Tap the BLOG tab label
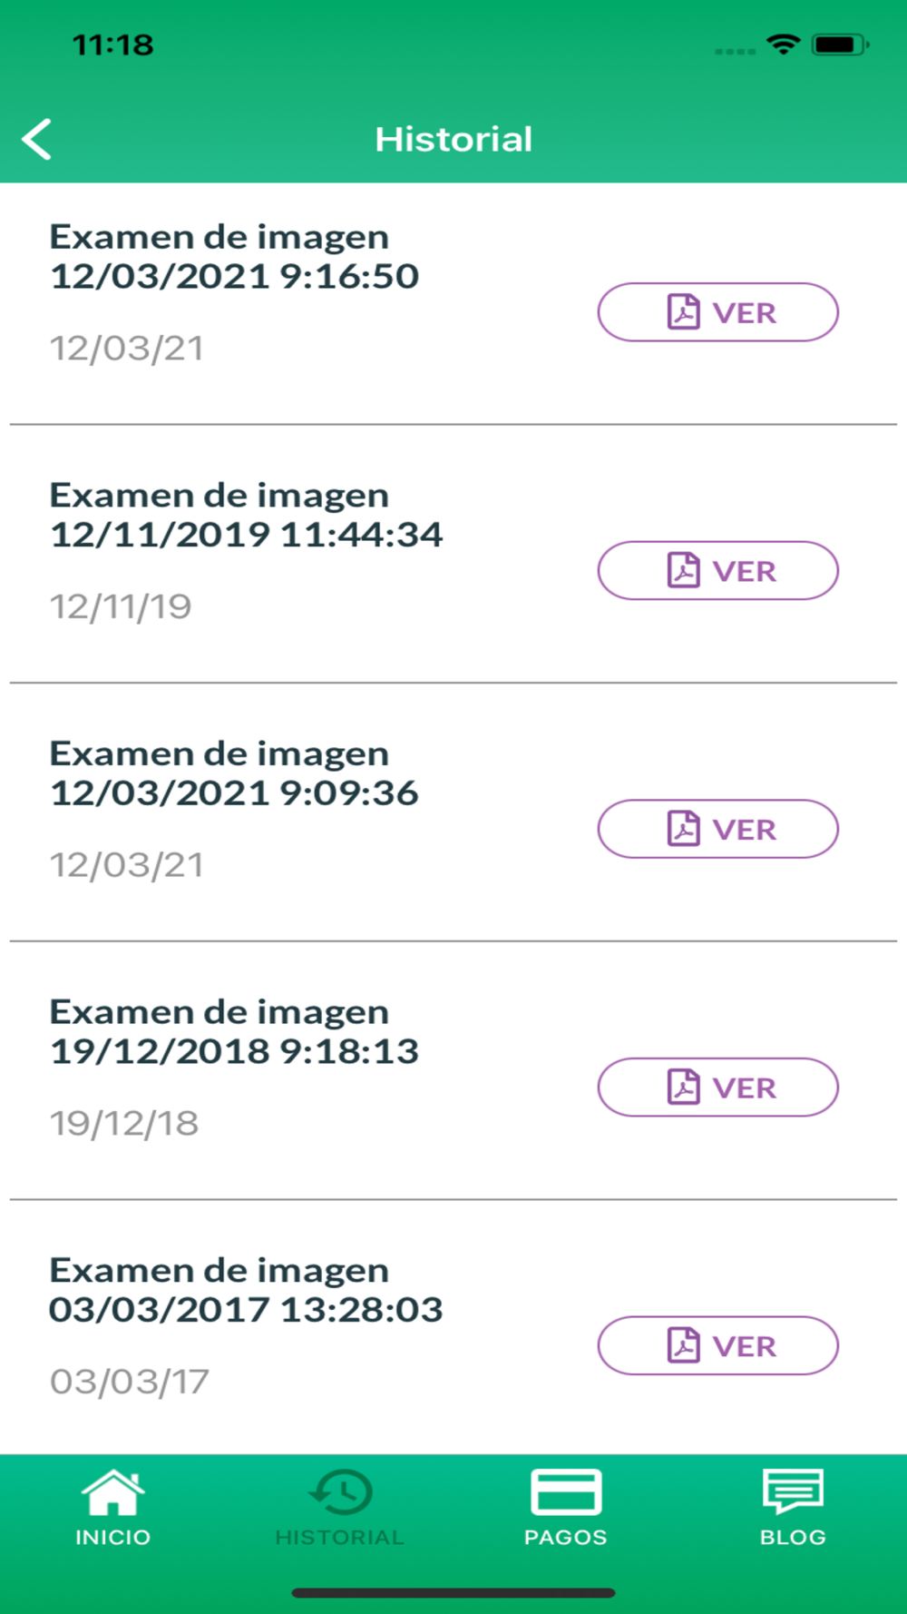907x1614 pixels. 793,1537
